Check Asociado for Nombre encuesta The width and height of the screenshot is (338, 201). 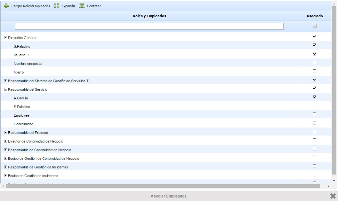pyautogui.click(x=314, y=62)
